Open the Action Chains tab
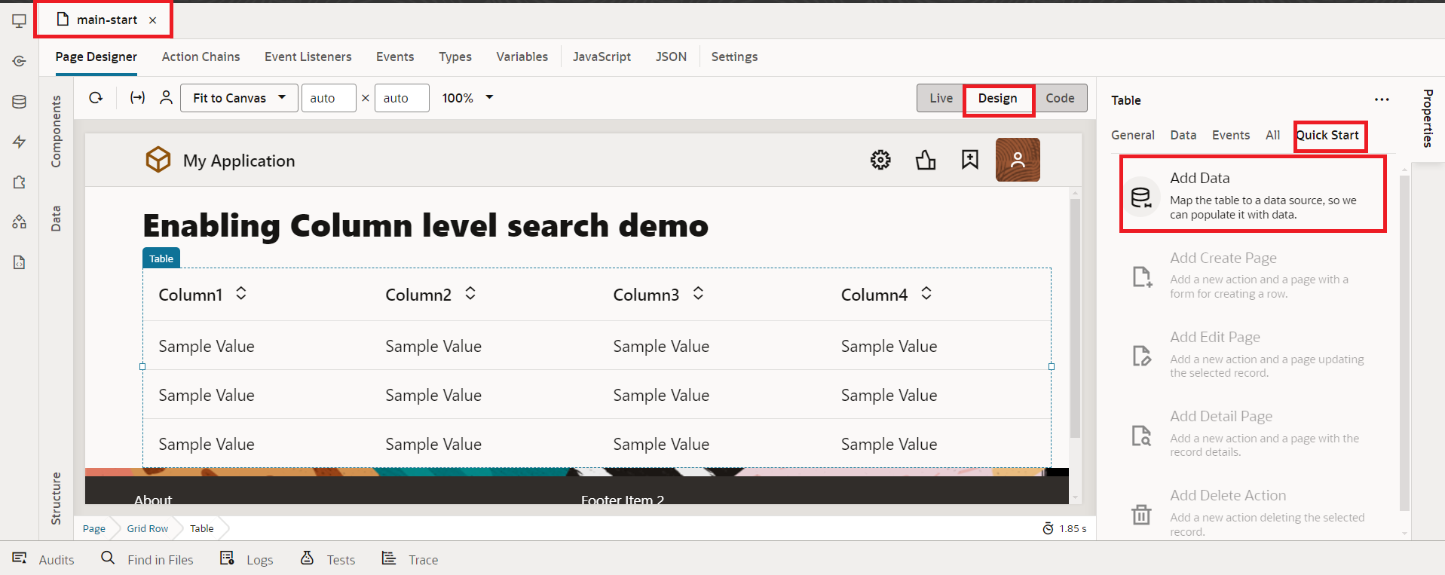Image resolution: width=1445 pixels, height=575 pixels. 201,57
